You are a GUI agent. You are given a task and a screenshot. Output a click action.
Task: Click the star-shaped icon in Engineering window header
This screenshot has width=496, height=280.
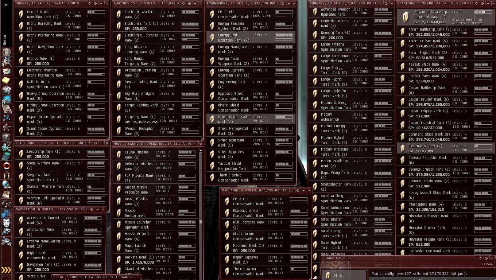pyautogui.click(x=277, y=3)
